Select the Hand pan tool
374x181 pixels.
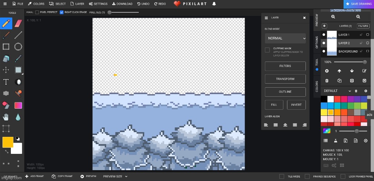pos(6,117)
